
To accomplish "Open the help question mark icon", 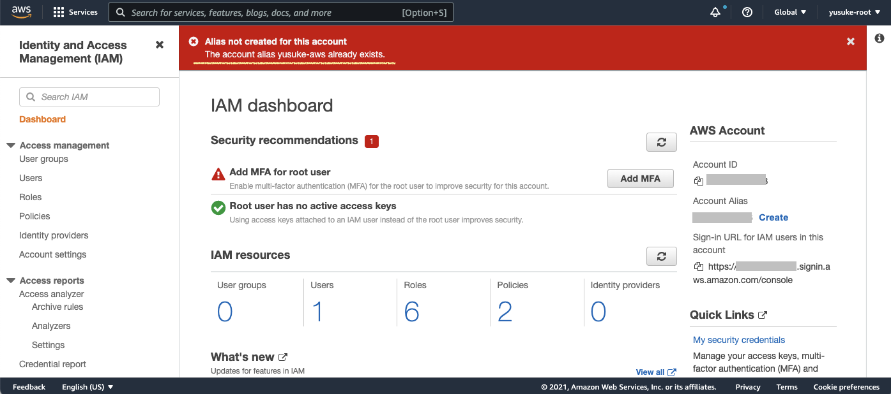I will (747, 12).
